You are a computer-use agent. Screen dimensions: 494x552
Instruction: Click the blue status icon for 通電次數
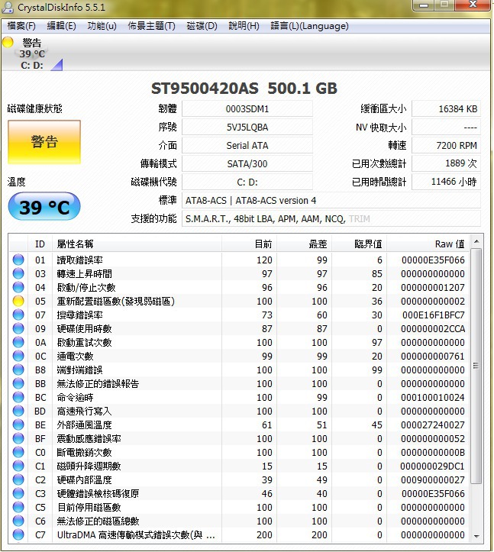(x=18, y=356)
